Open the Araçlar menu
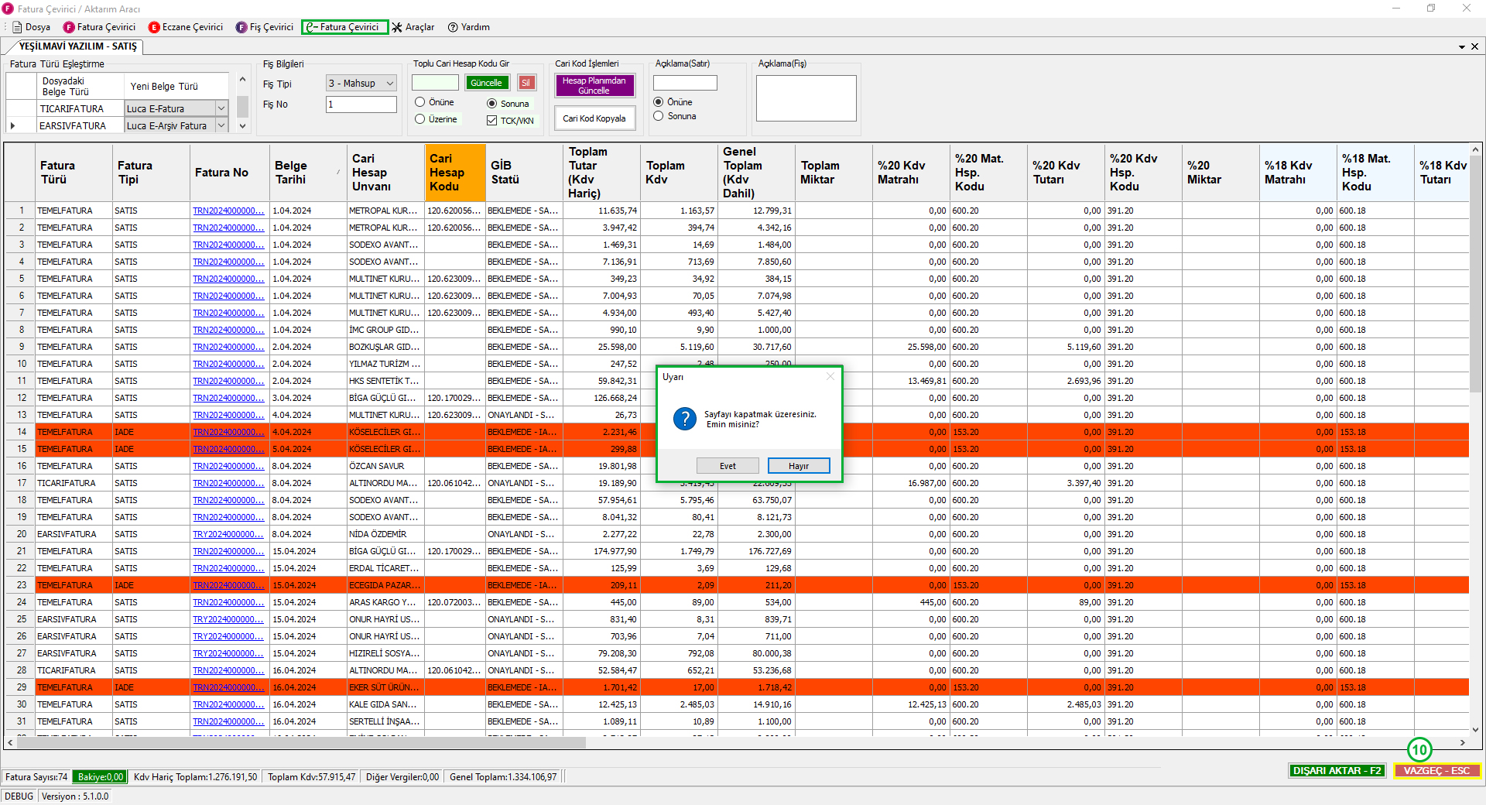The height and width of the screenshot is (805, 1486). click(413, 27)
